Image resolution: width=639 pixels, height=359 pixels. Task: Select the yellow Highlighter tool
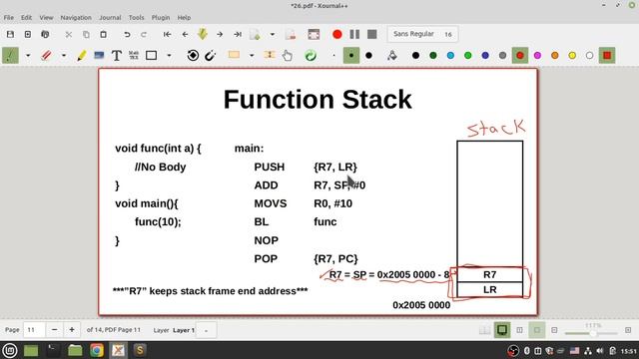pyautogui.click(x=82, y=56)
